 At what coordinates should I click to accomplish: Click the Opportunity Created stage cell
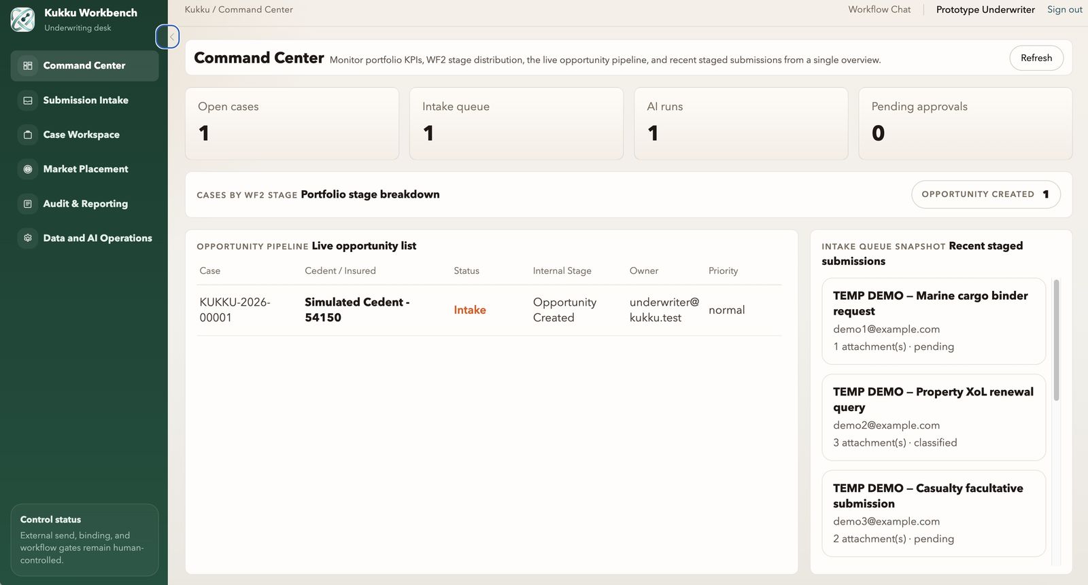point(564,310)
